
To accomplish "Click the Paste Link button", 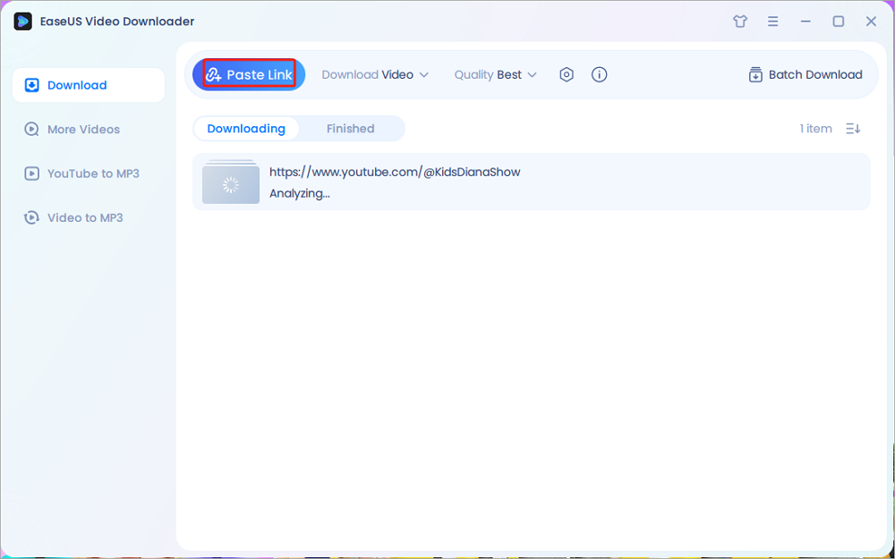I will pyautogui.click(x=249, y=75).
